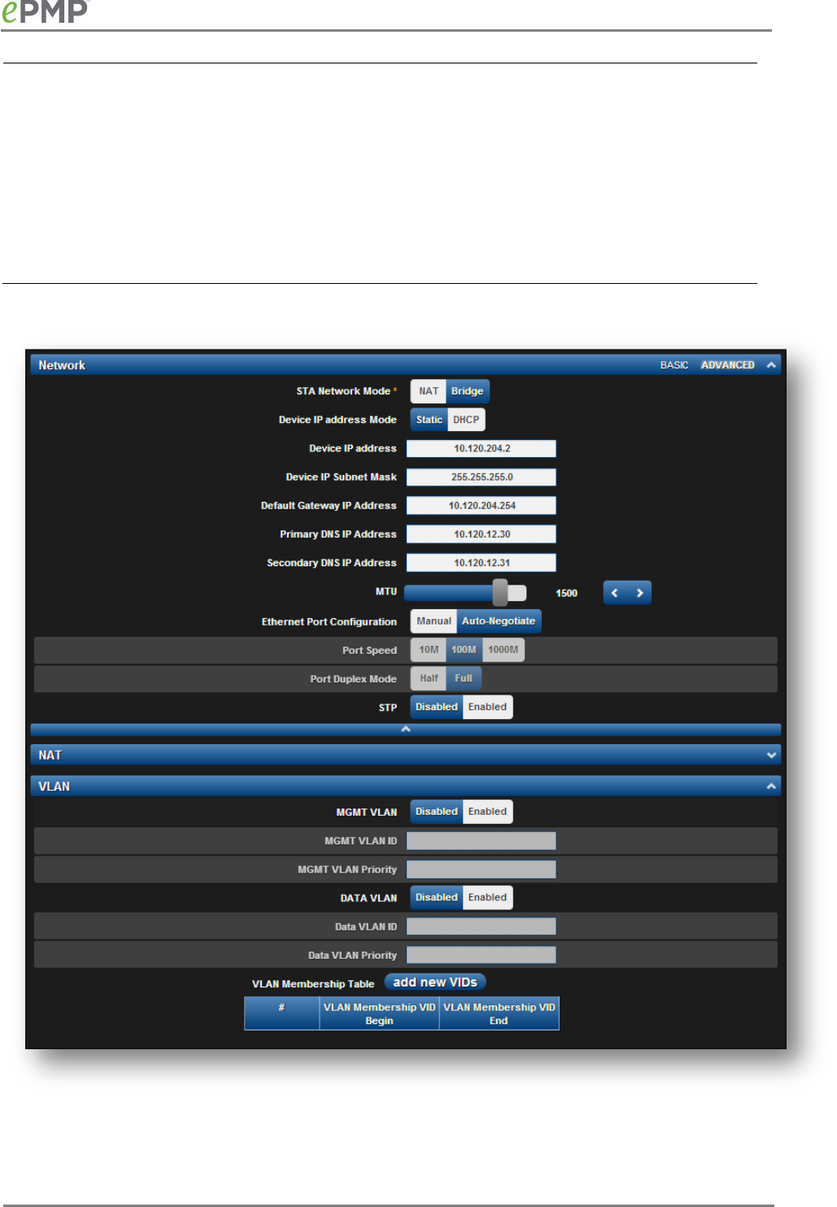Collapse the VLAN section chevron
Viewport: 837px width, 1207px height.
[x=771, y=787]
